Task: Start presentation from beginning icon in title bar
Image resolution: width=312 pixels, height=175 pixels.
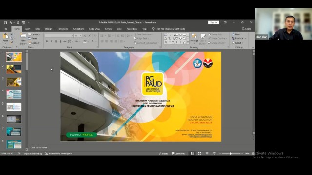Action: pyautogui.click(x=23, y=23)
